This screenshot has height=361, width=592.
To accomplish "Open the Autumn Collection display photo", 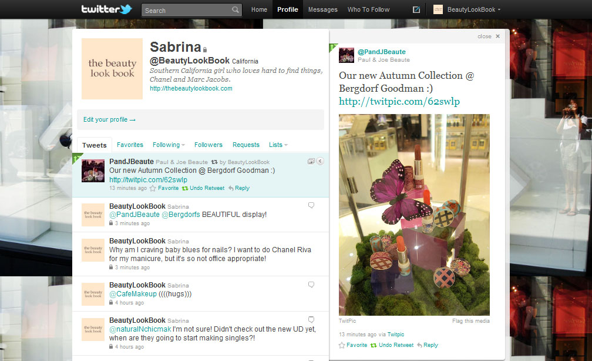I will point(414,215).
